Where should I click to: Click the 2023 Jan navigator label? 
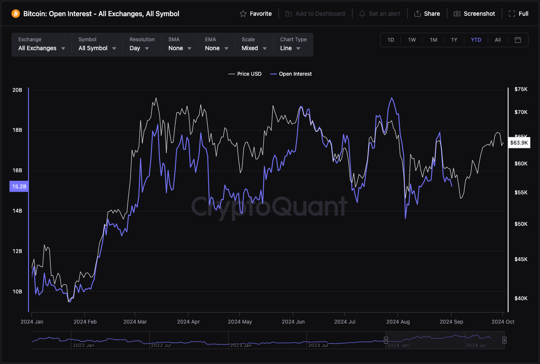242,345
